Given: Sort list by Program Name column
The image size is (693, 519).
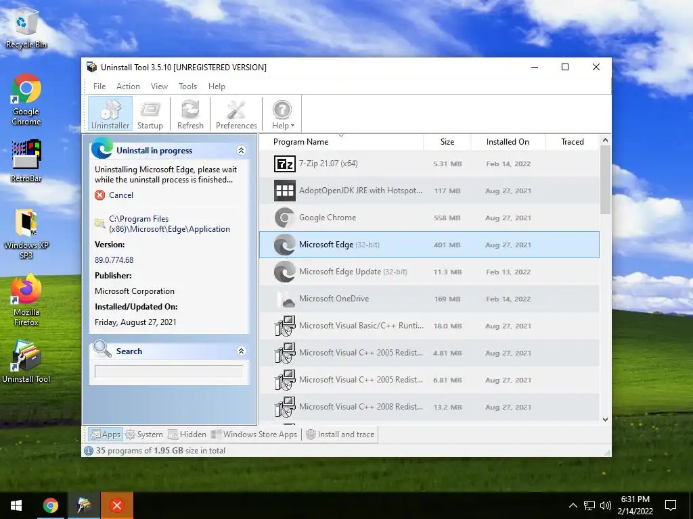Looking at the screenshot, I should click(x=341, y=142).
